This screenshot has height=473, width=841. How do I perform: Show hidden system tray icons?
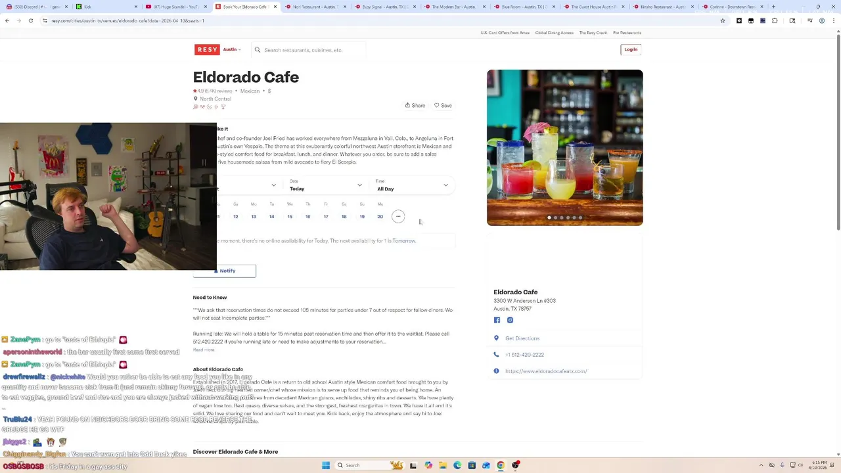[x=761, y=465]
